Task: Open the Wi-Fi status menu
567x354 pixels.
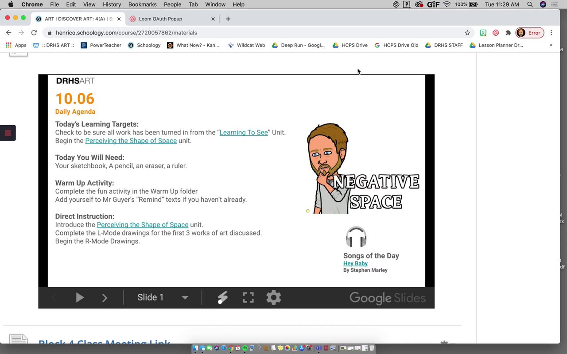Action: pyautogui.click(x=447, y=4)
